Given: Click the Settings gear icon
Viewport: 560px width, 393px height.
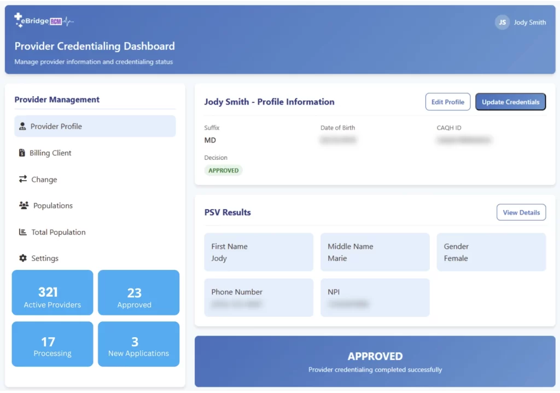Looking at the screenshot, I should [x=23, y=258].
